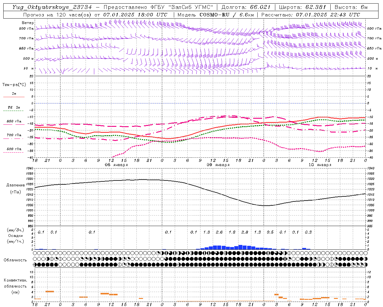
Task: Select the Td 2м dew point legend label
Action: [14, 107]
